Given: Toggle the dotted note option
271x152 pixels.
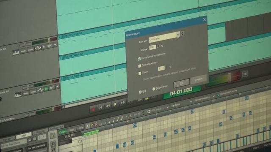Looking at the screenshot, I should click(127, 117).
